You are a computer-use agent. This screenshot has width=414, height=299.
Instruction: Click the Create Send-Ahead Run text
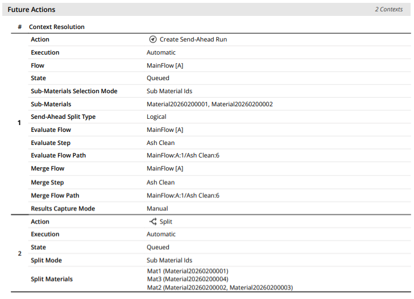[x=193, y=39]
